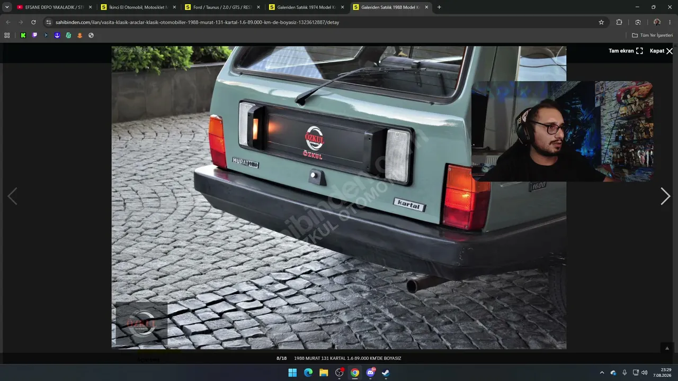The width and height of the screenshot is (678, 381).
Task: Close the Galeriden Satılık 1974 Model tab
Action: click(342, 7)
